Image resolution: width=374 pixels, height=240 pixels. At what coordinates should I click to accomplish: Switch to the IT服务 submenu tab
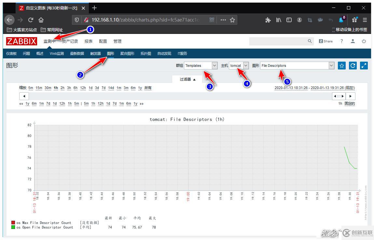(182, 53)
